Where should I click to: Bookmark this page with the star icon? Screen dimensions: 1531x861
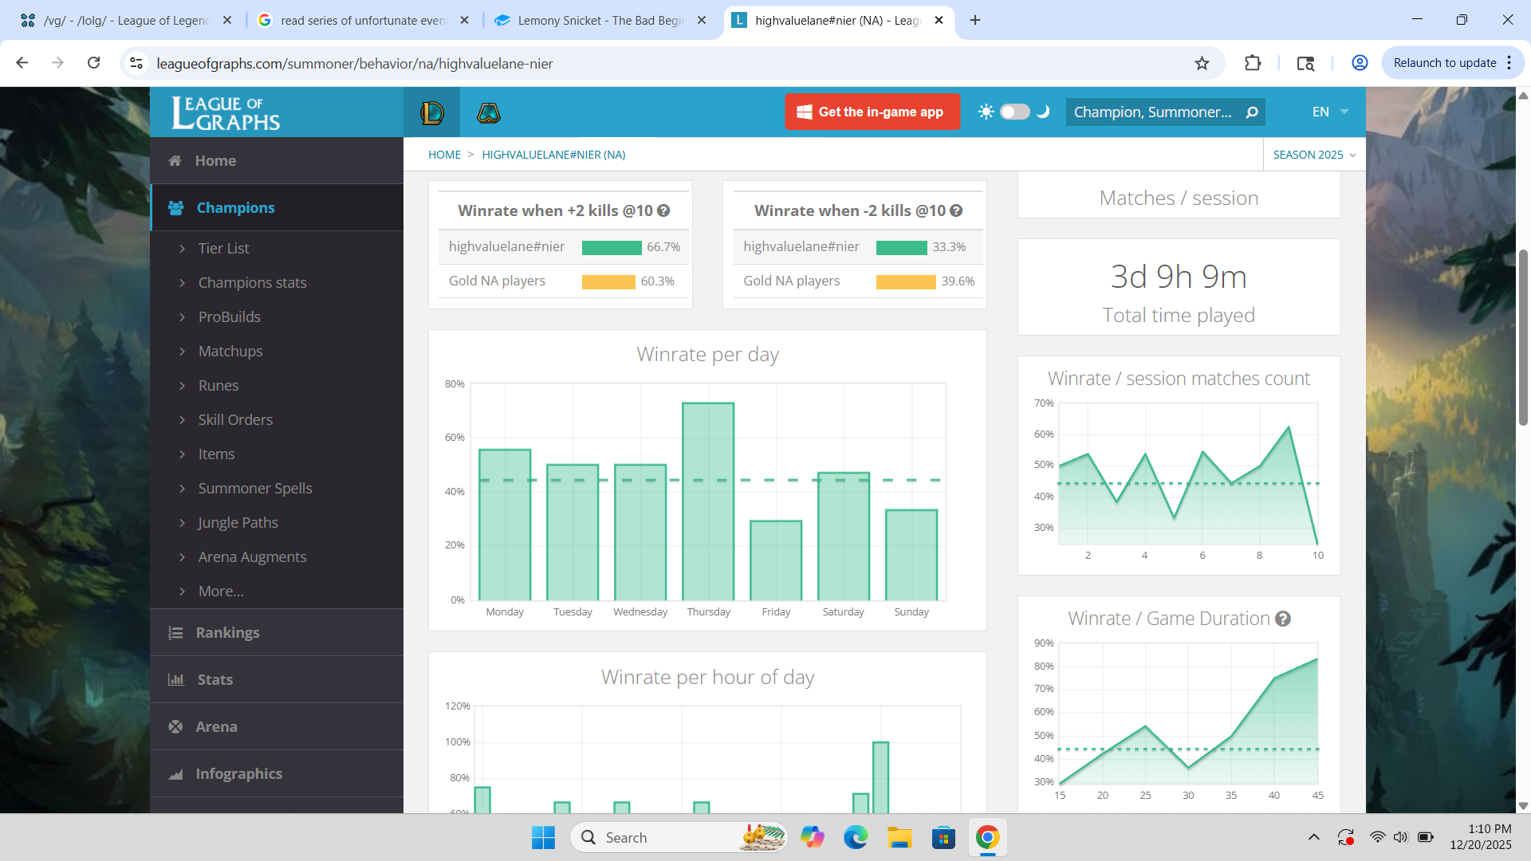click(x=1202, y=63)
